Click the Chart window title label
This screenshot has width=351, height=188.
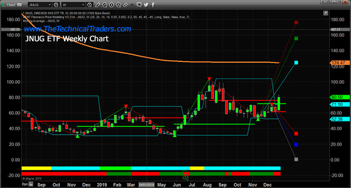pyautogui.click(x=11, y=5)
